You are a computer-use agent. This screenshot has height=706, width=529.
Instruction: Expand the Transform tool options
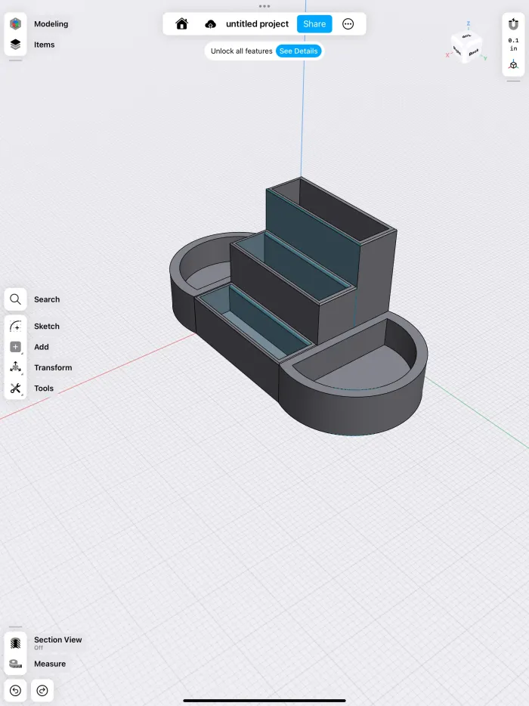coord(15,367)
